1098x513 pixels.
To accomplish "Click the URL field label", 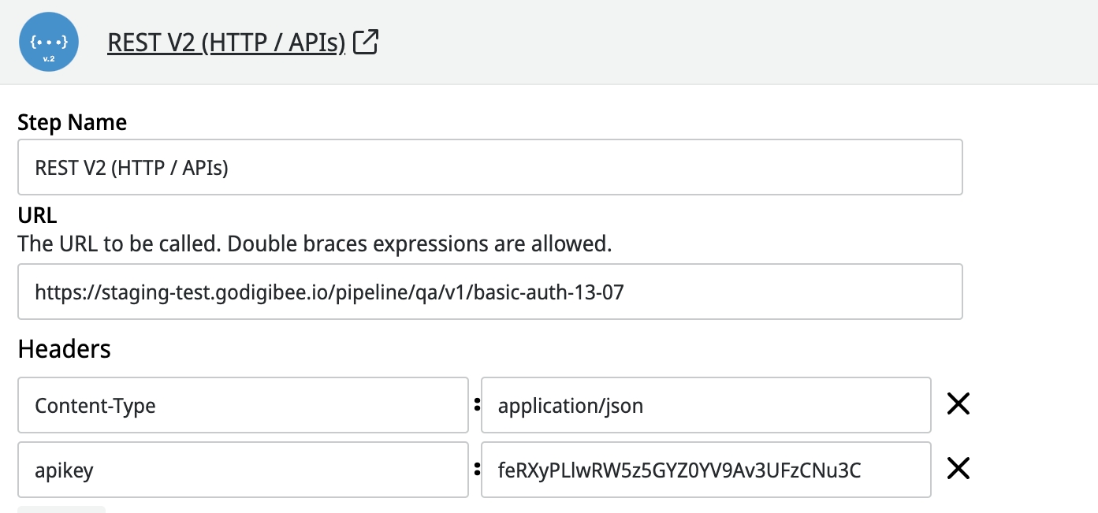I will (x=37, y=216).
